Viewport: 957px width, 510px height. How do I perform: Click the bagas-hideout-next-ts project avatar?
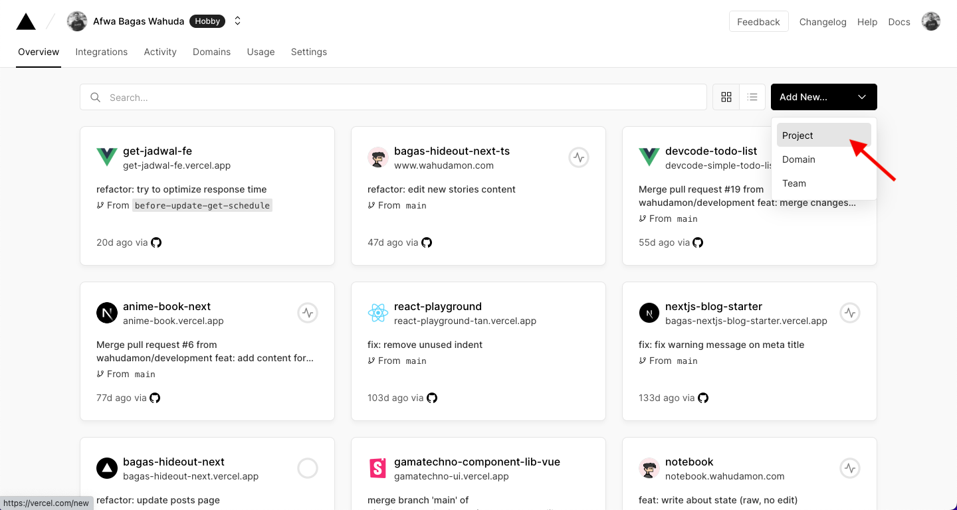[x=378, y=157]
